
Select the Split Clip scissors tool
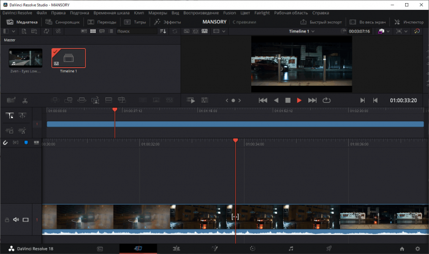(x=25, y=100)
